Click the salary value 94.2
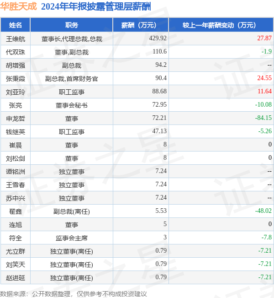 click(x=161, y=65)
